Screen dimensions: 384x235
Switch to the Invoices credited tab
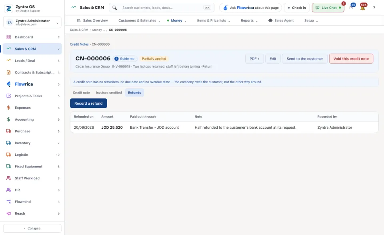109,93
